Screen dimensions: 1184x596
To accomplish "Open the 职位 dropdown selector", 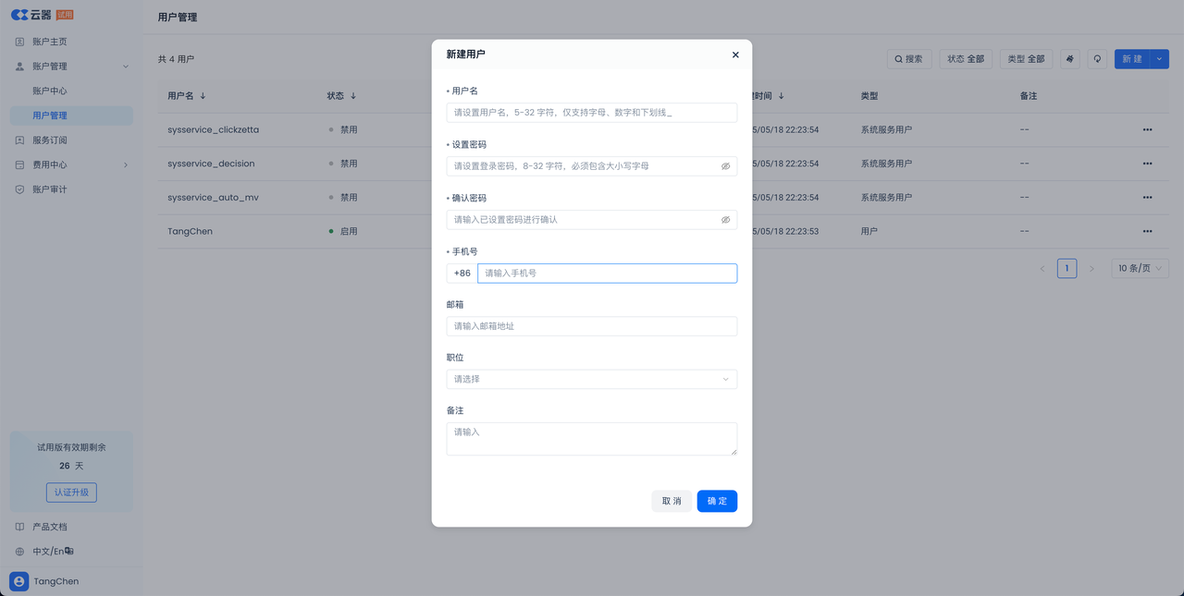I will [591, 379].
